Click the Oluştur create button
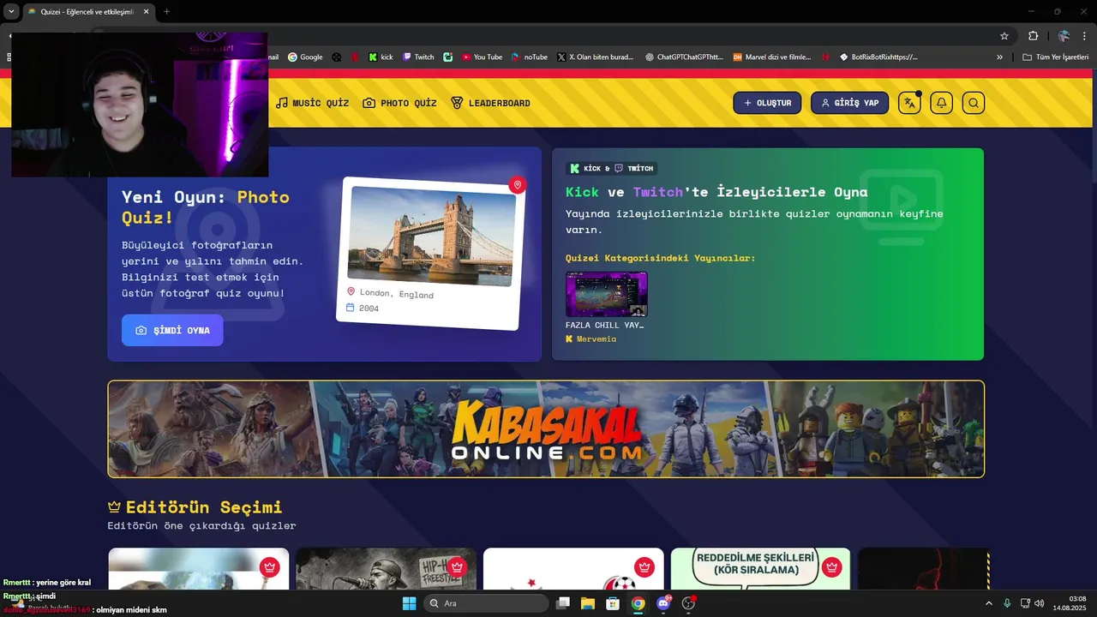This screenshot has height=617, width=1097. [x=767, y=103]
